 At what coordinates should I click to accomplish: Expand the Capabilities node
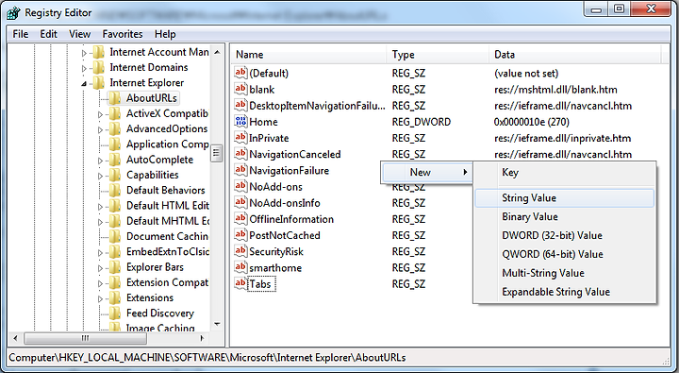click(100, 176)
